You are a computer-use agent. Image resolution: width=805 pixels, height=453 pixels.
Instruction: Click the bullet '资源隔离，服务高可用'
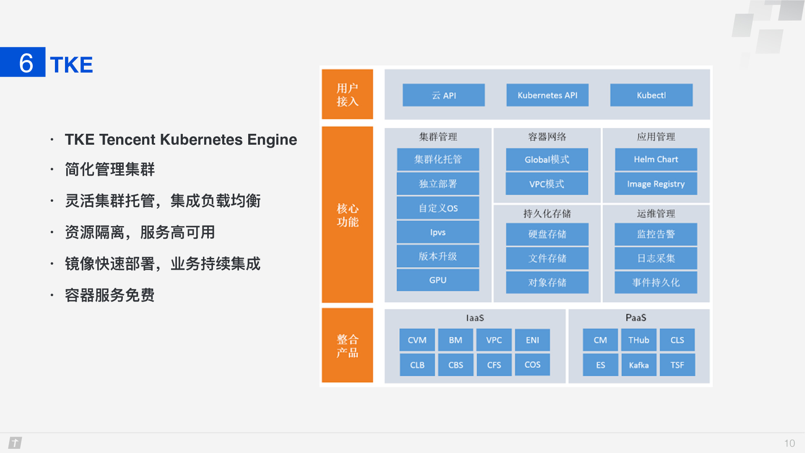140,232
